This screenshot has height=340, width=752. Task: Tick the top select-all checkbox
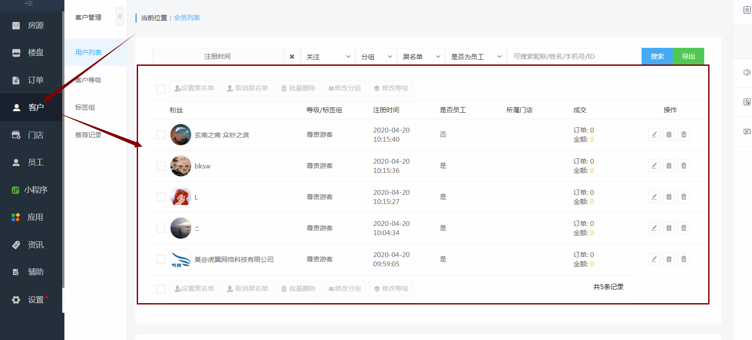(161, 89)
